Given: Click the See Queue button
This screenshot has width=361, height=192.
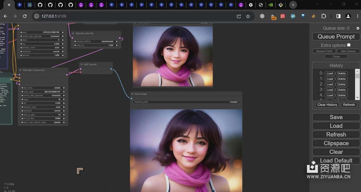Looking at the screenshot, I should 348,51.
